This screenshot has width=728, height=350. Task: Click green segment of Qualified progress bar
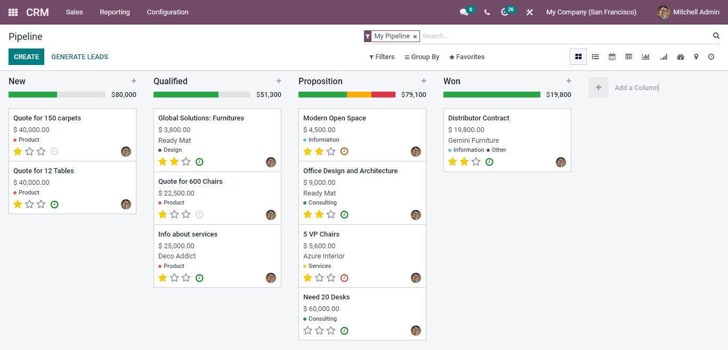pyautogui.click(x=186, y=95)
